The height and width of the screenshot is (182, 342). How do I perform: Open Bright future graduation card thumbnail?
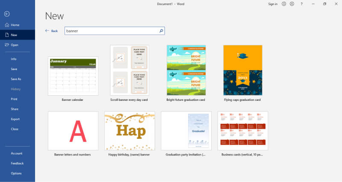(x=186, y=70)
